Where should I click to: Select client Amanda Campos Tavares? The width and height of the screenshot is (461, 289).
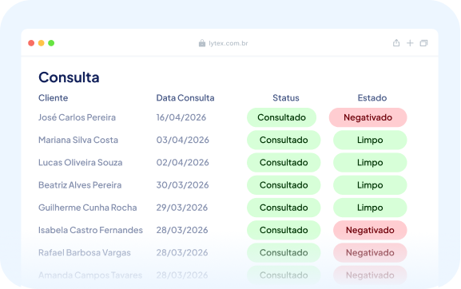tap(90, 275)
